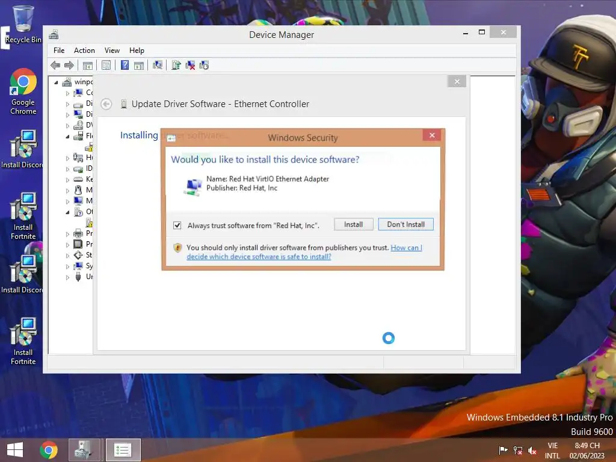Open the Google Chrome desktop shortcut

coord(23,91)
